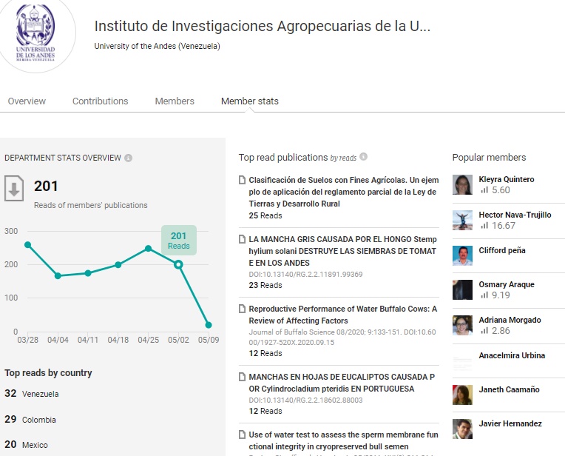Click the Universidad de Los Andes logo
Viewport: 565px width, 456px height.
pos(35,33)
